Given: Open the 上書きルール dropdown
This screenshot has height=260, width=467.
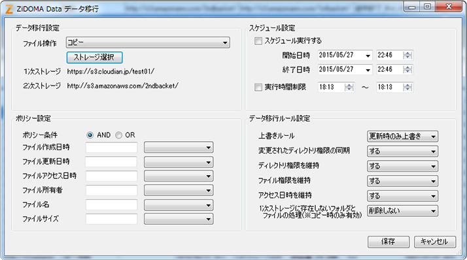Looking at the screenshot, I should pyautogui.click(x=402, y=137).
